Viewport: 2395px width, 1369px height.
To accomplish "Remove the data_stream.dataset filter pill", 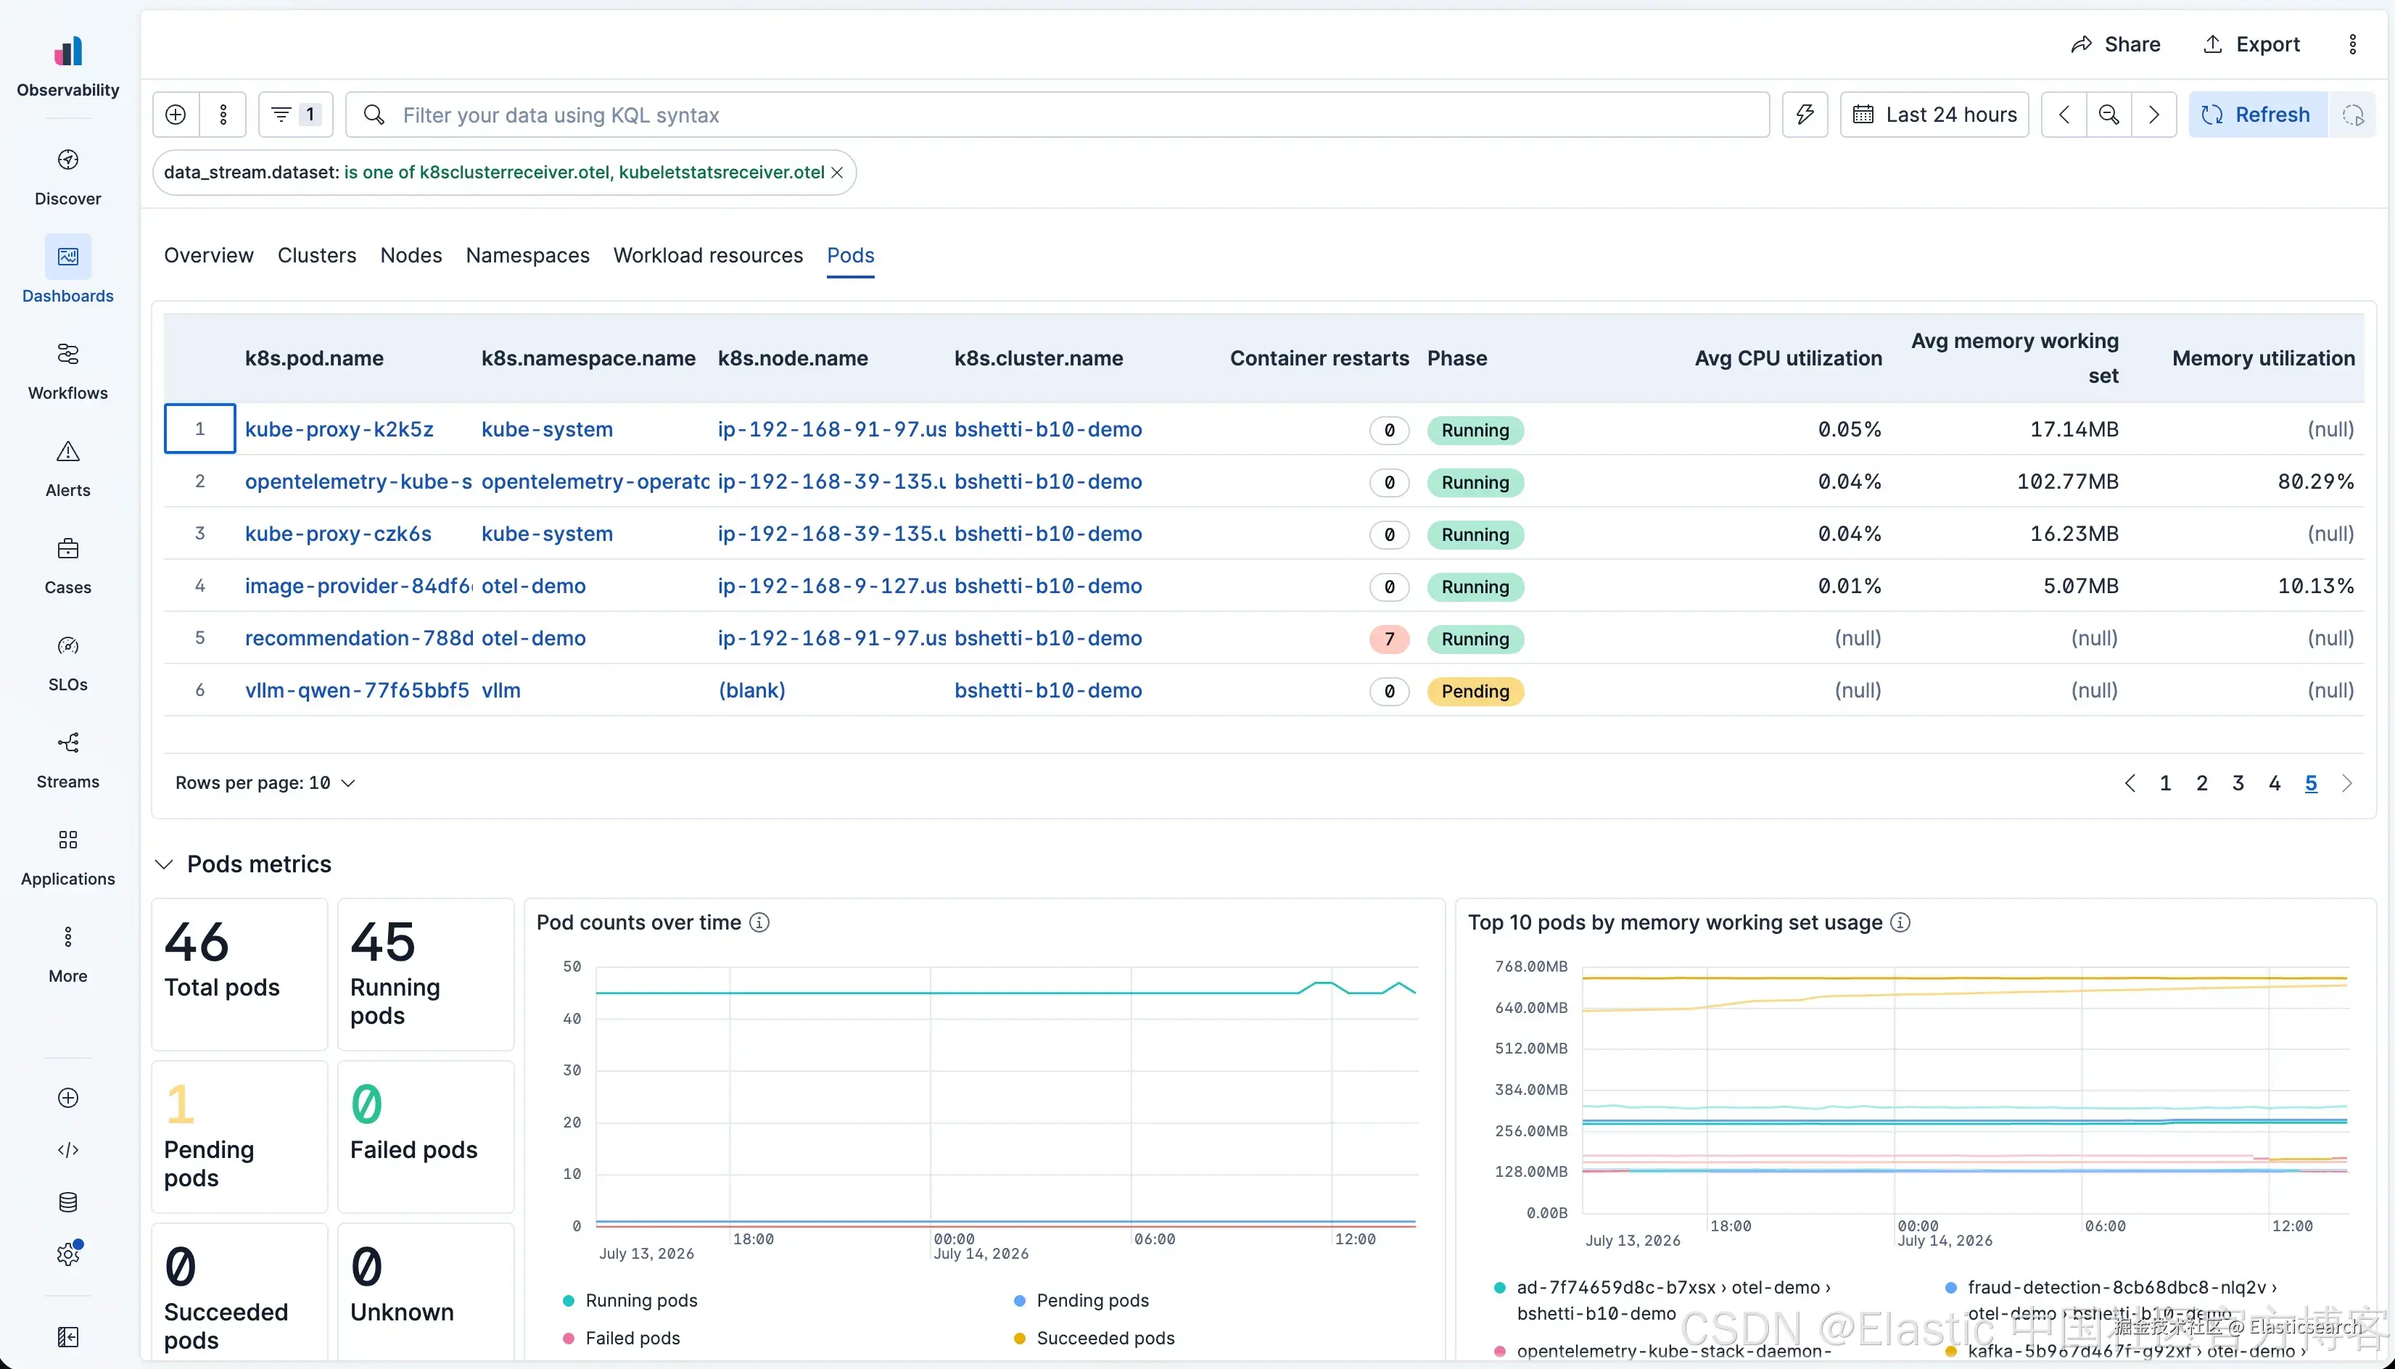I will point(837,173).
